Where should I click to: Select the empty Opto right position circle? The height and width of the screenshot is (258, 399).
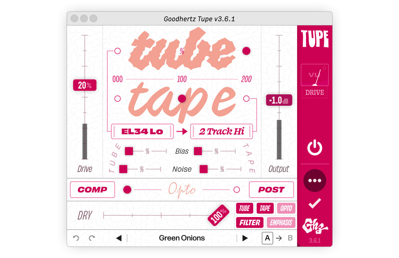coord(236,190)
